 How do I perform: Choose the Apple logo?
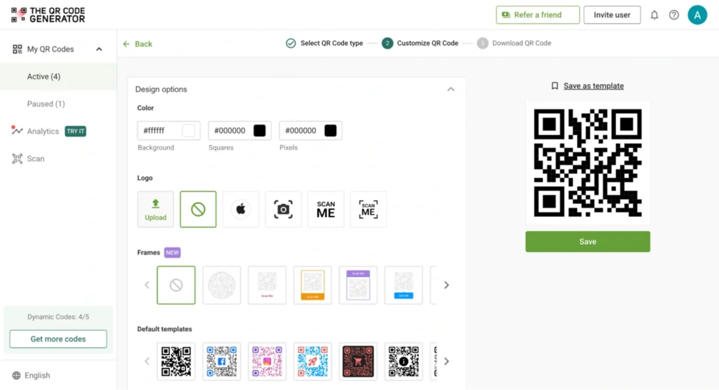point(241,209)
